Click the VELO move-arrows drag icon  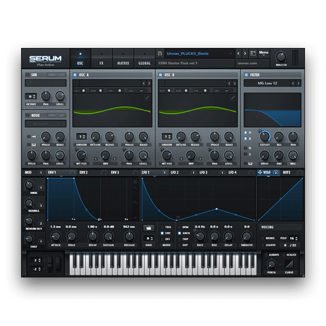pos(260,172)
